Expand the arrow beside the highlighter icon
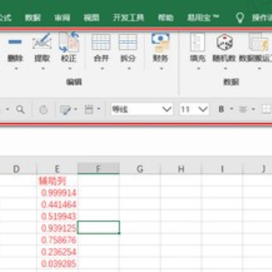 [x=76, y=110]
